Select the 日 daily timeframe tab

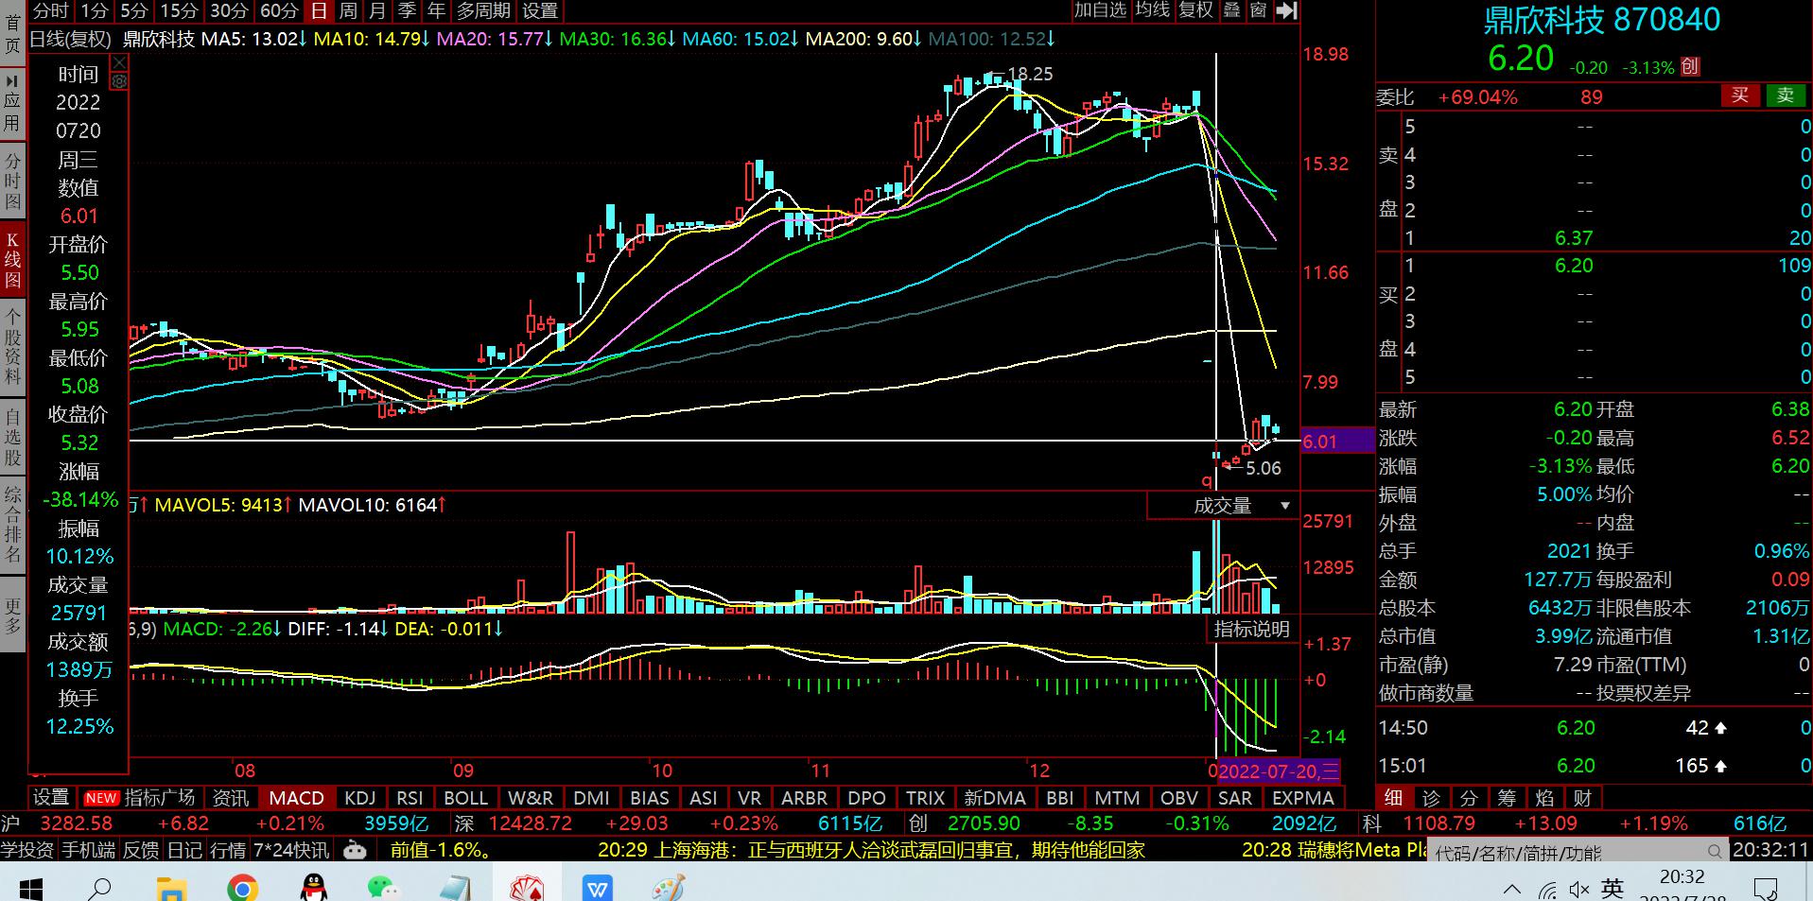(x=320, y=11)
